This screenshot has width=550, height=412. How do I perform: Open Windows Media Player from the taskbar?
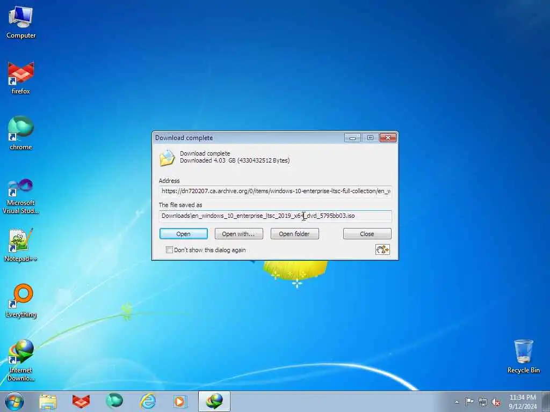[180, 401]
